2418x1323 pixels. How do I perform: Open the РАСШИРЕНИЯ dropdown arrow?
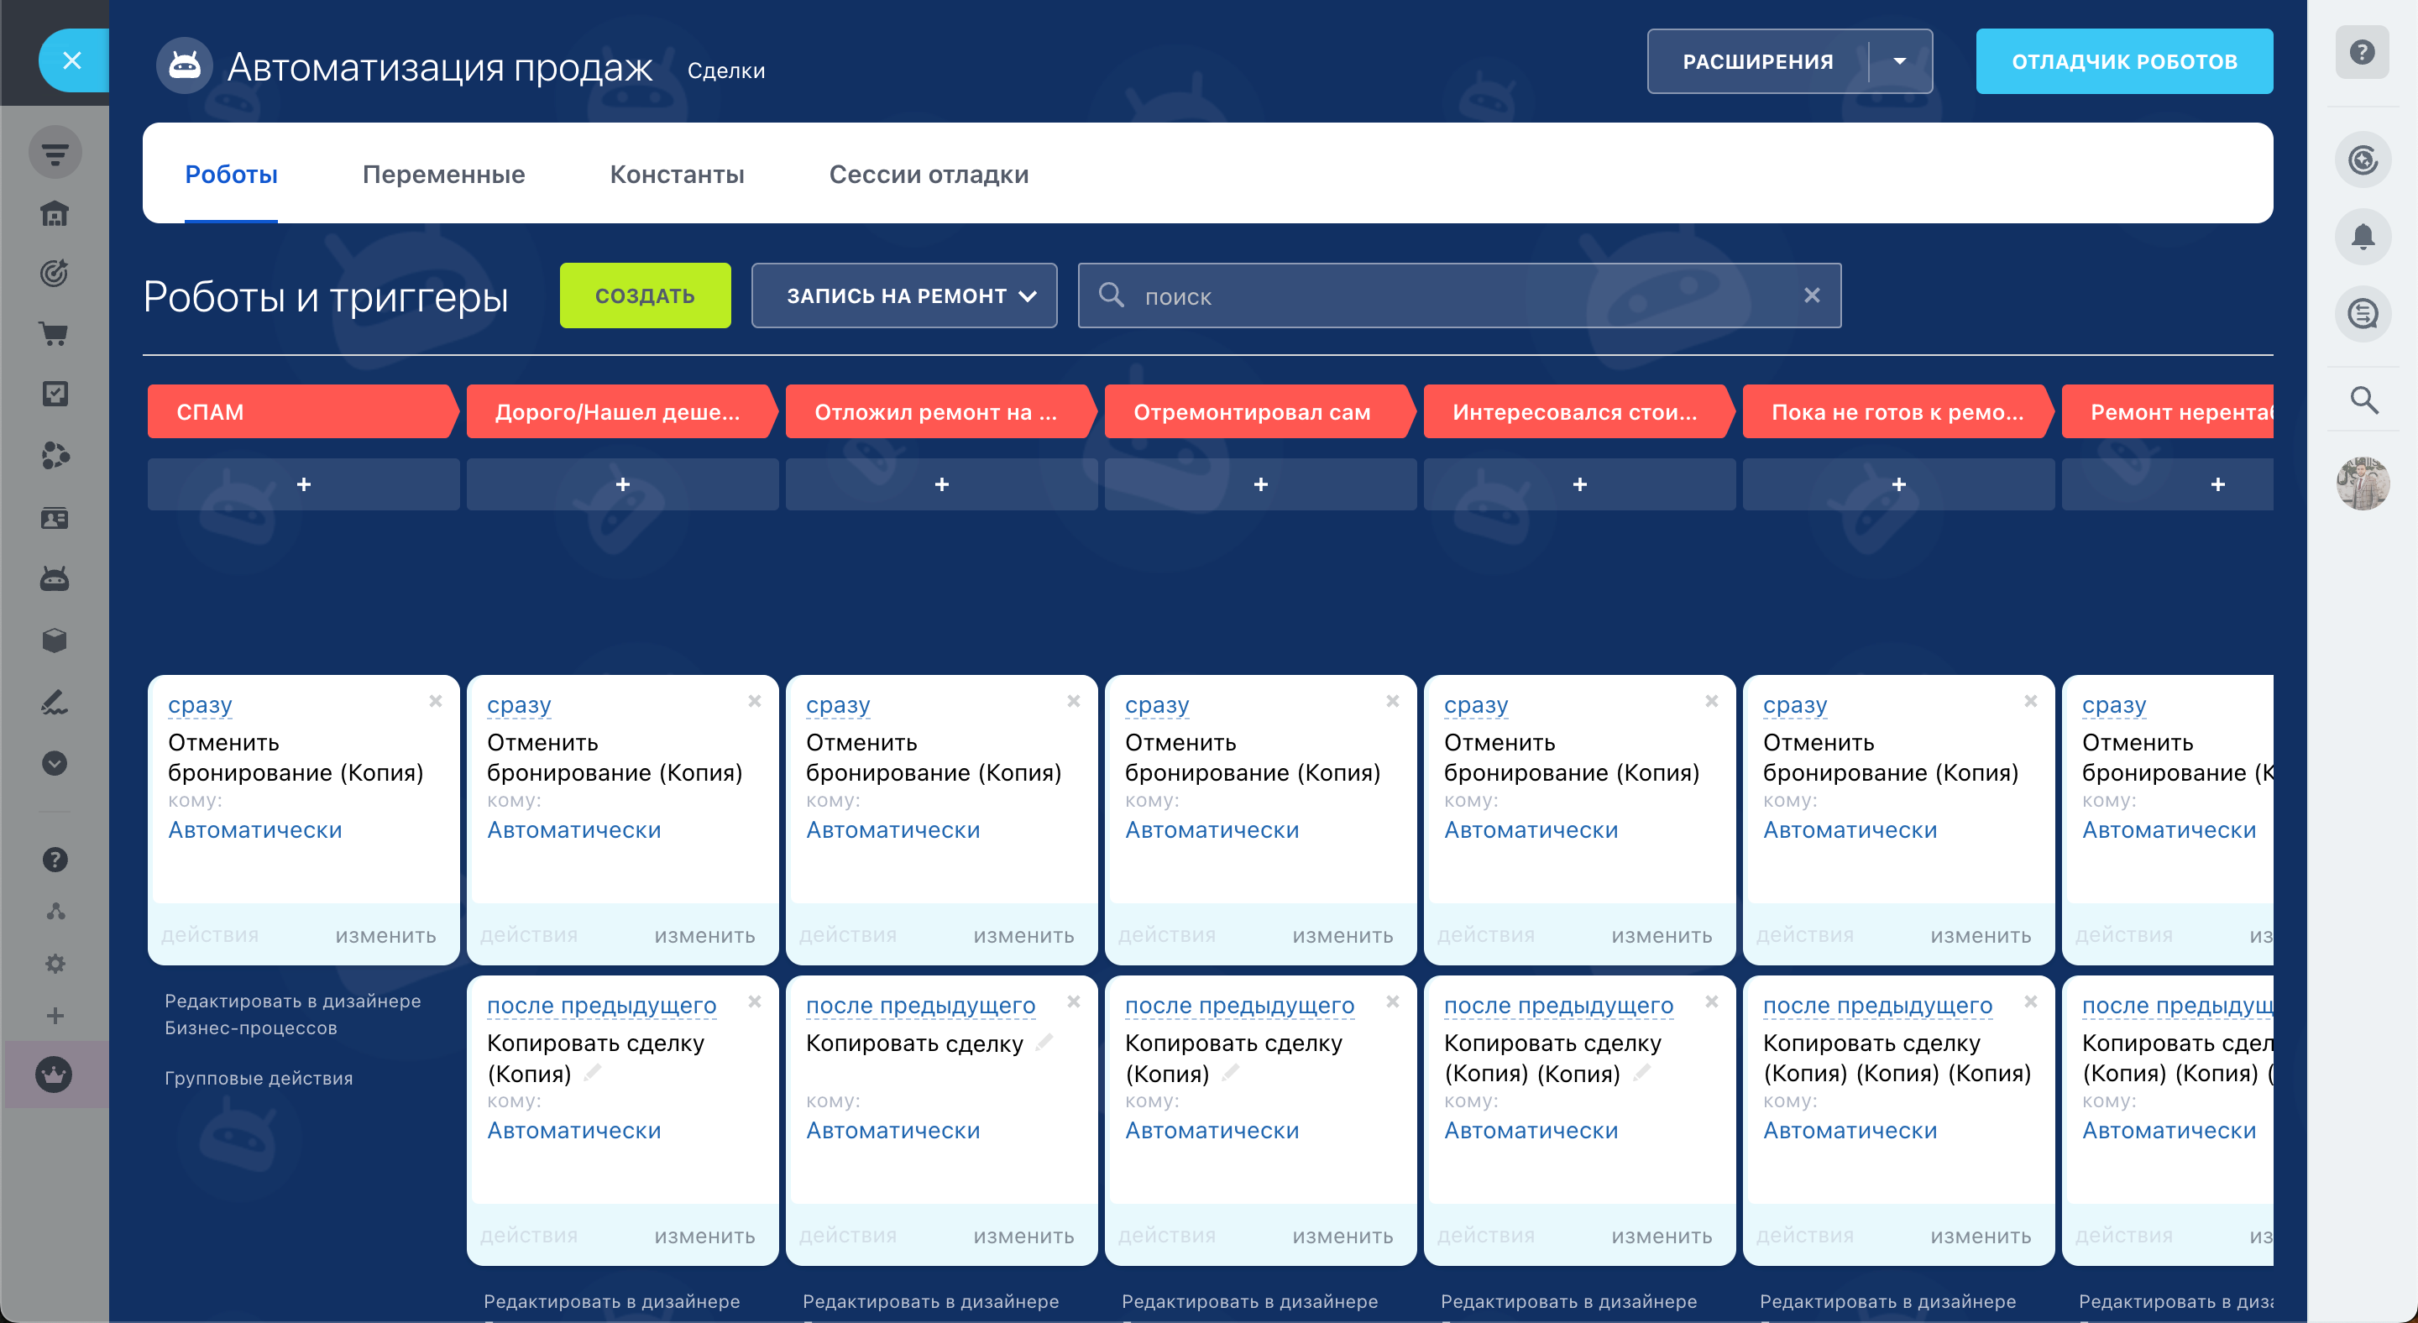coord(1900,62)
